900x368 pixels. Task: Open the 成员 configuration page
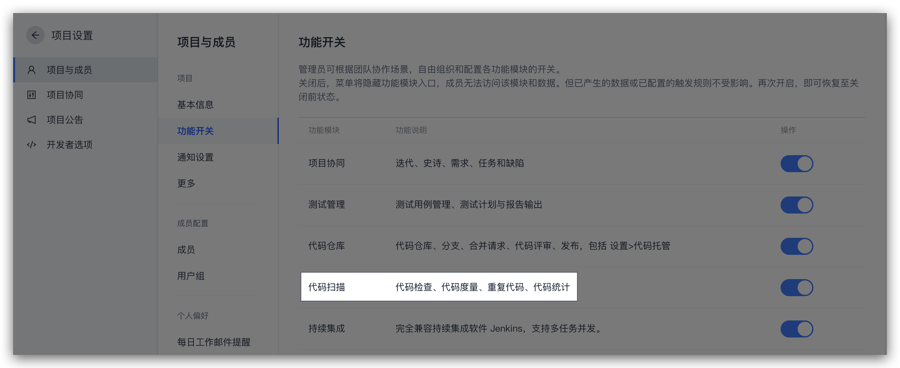coord(186,250)
